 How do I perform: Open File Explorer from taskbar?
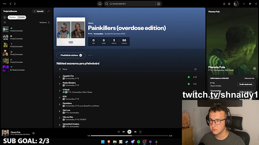[115, 142]
